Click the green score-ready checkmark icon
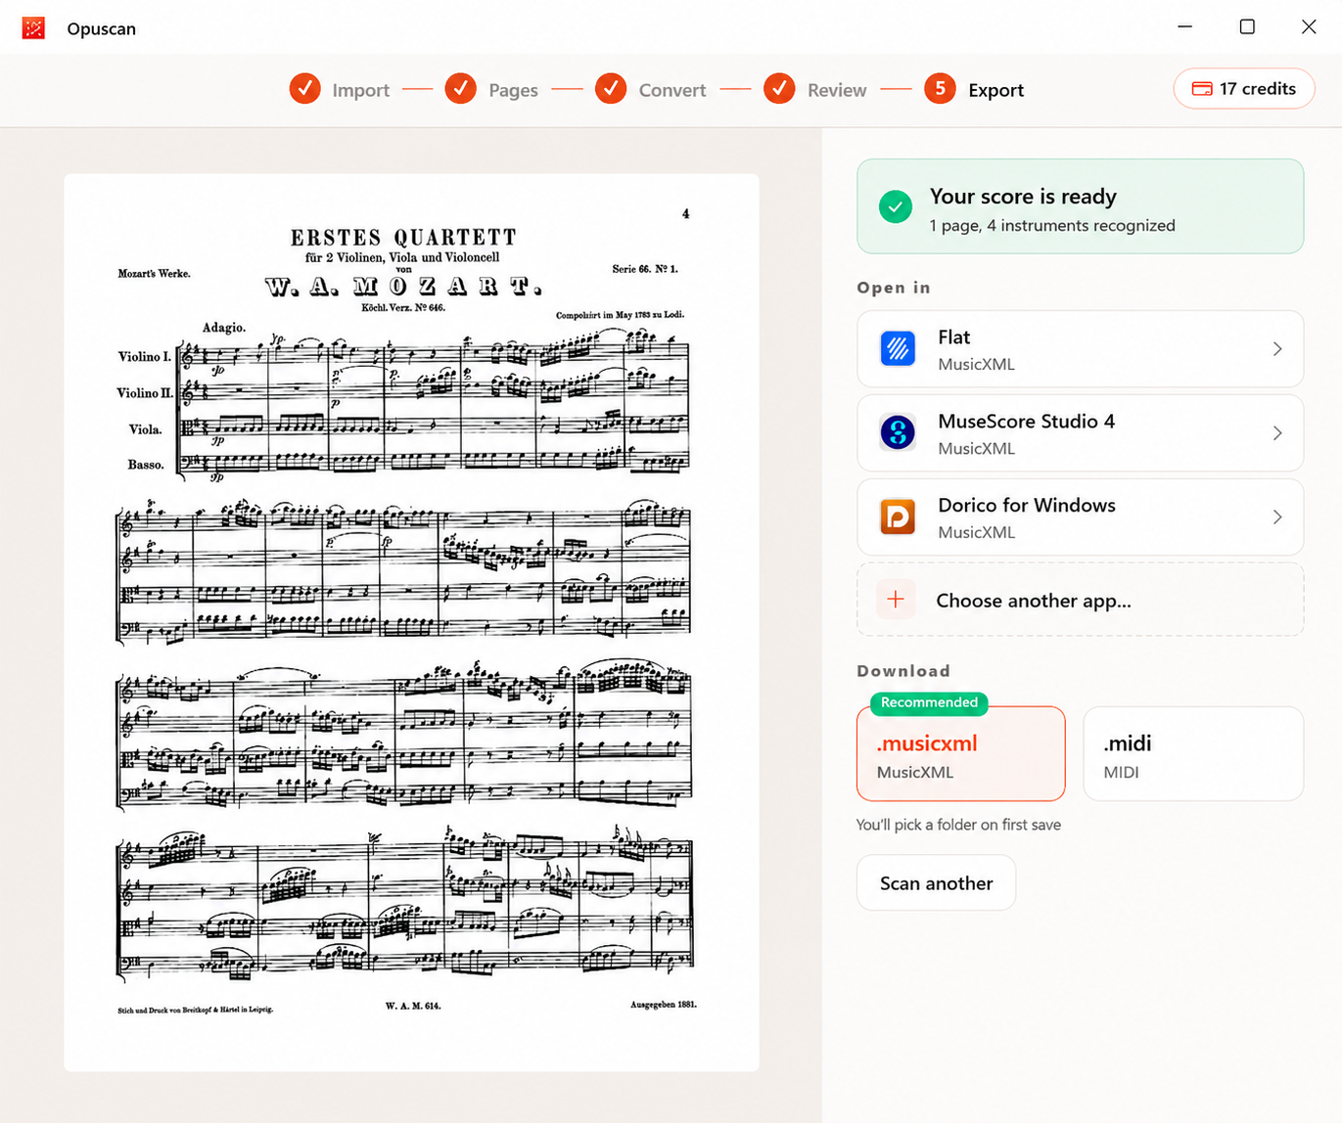Image resolution: width=1342 pixels, height=1123 pixels. (x=896, y=206)
